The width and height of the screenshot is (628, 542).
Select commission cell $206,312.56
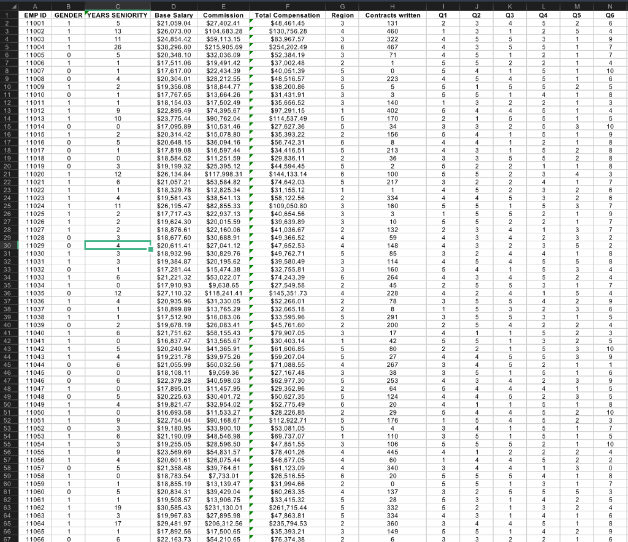pyautogui.click(x=223, y=524)
